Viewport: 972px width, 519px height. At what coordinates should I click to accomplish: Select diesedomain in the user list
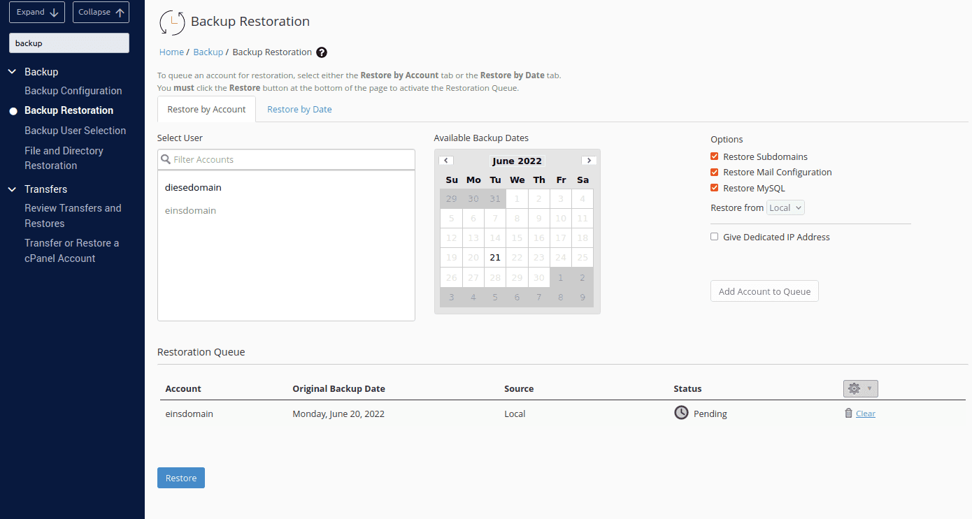point(193,187)
